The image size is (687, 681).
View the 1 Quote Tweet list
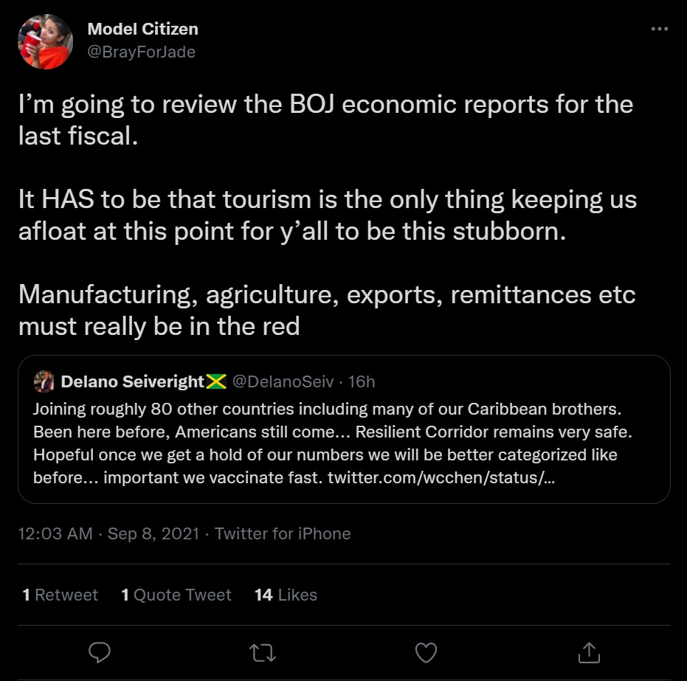tap(176, 595)
